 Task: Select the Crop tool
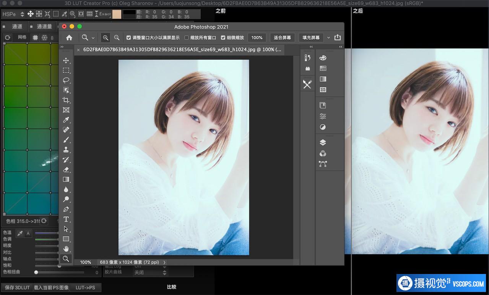66,100
